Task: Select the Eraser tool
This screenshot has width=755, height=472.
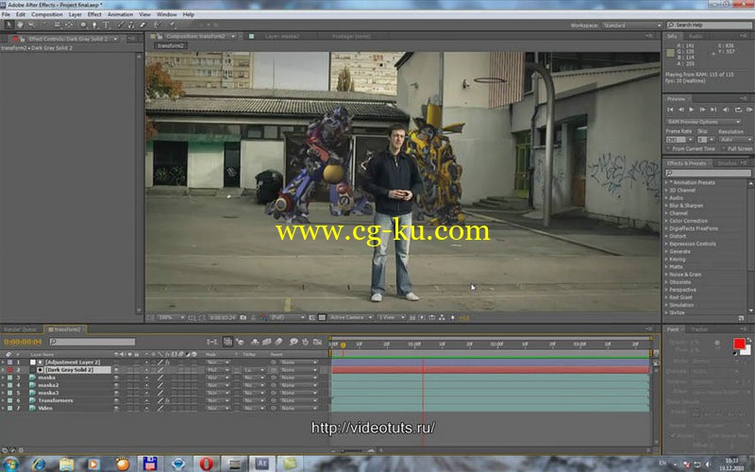Action: 143,25
